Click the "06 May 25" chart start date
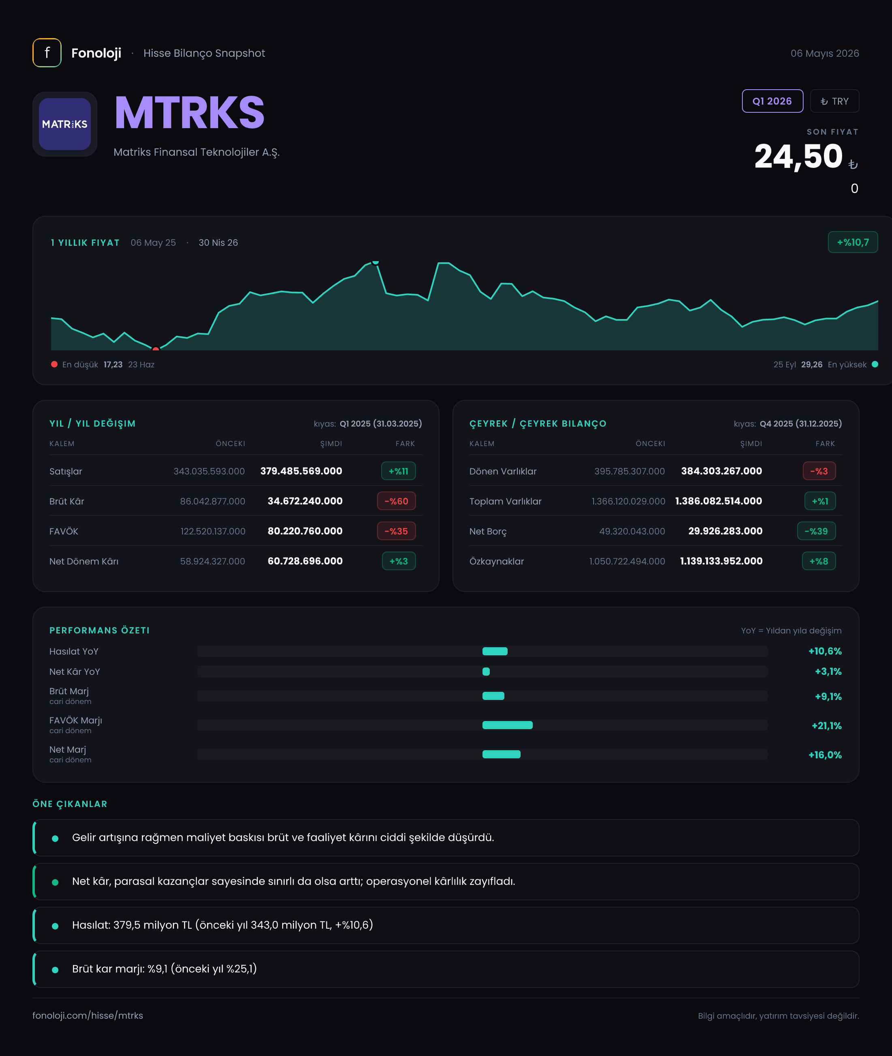 pos(153,243)
